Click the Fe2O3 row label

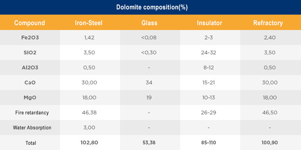point(30,37)
